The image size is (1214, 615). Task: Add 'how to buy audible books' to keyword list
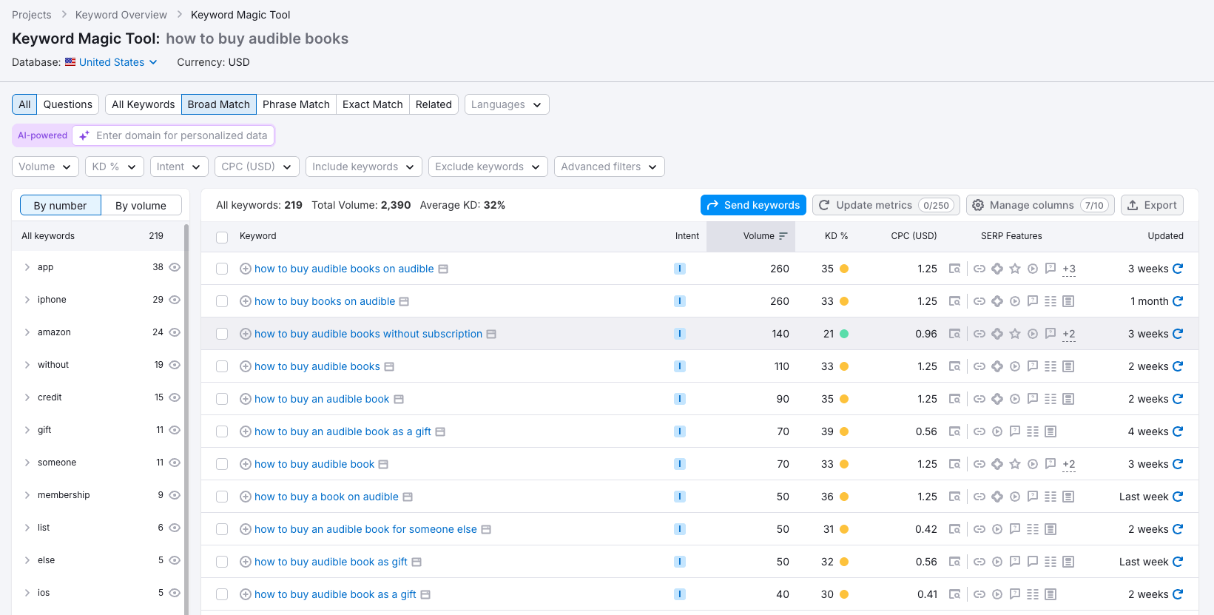(246, 366)
